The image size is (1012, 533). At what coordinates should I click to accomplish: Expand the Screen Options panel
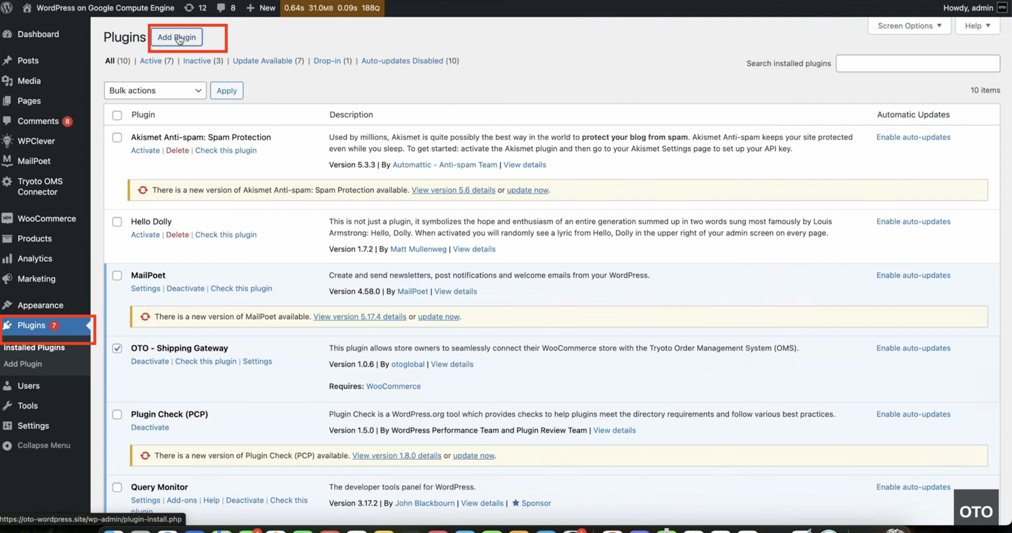(909, 26)
